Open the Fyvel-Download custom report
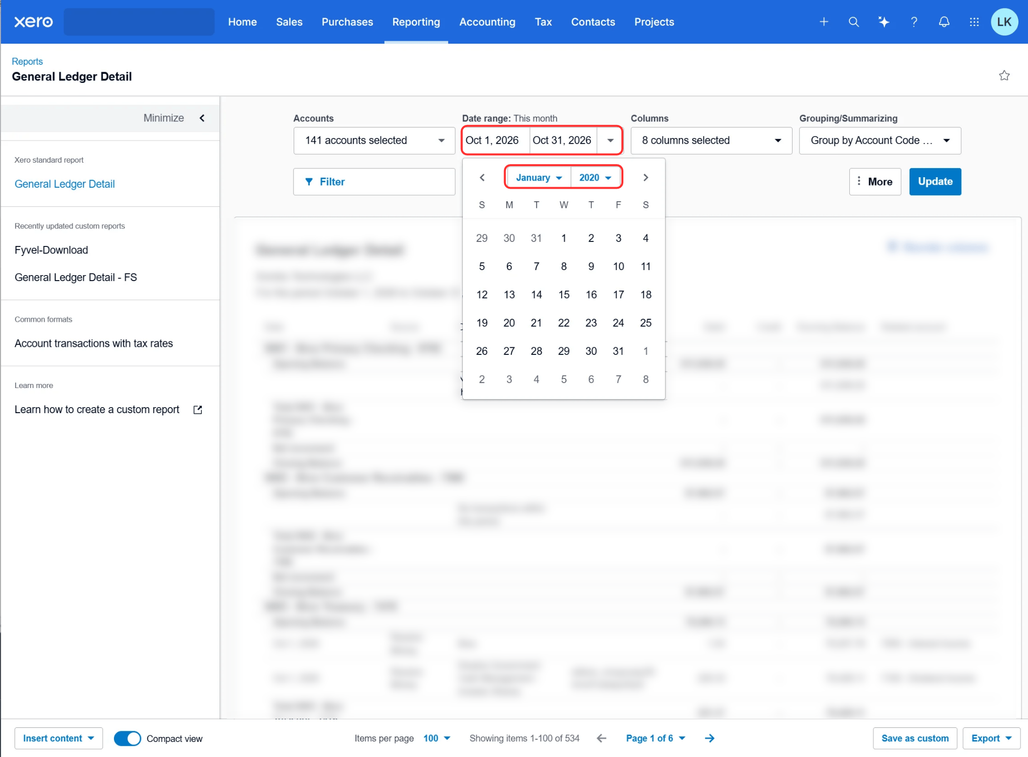 (x=51, y=250)
